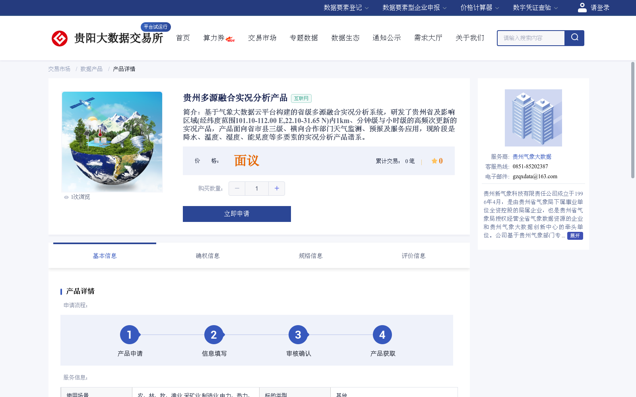Click the 1次浏览 view count text
The height and width of the screenshot is (397, 636).
(x=81, y=197)
